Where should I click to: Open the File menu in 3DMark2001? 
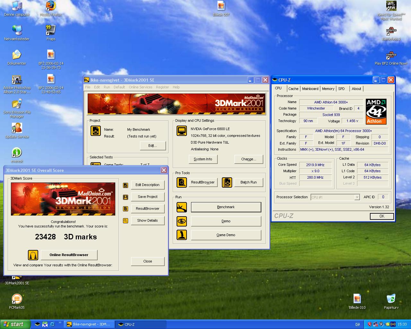[x=88, y=87]
